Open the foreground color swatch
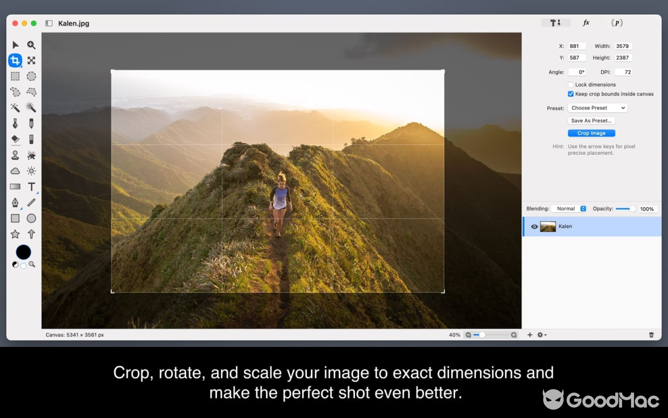The image size is (668, 418). [x=23, y=252]
